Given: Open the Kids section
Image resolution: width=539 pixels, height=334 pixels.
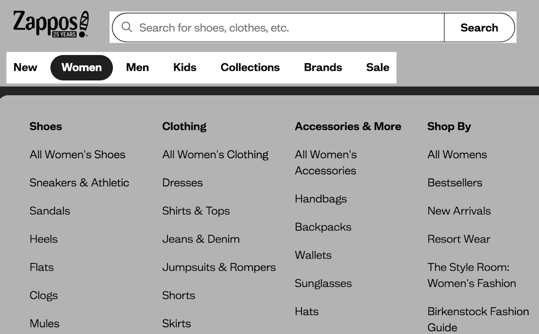Looking at the screenshot, I should (x=184, y=67).
